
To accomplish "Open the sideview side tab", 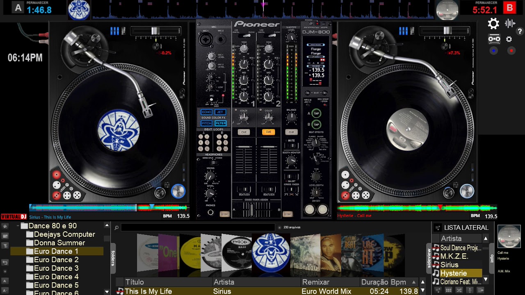I will pyautogui.click(x=429, y=259).
